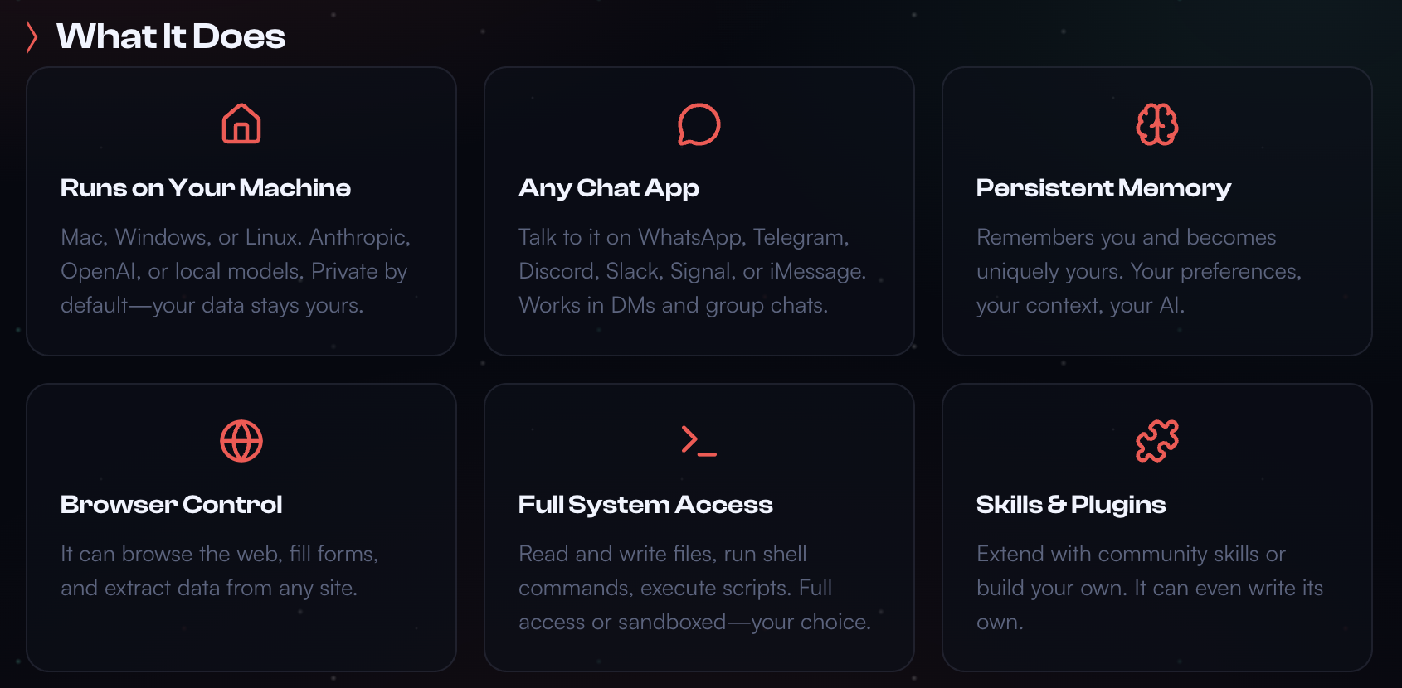
Task: Click the Skills & Plugins heading
Action: pyautogui.click(x=1071, y=505)
